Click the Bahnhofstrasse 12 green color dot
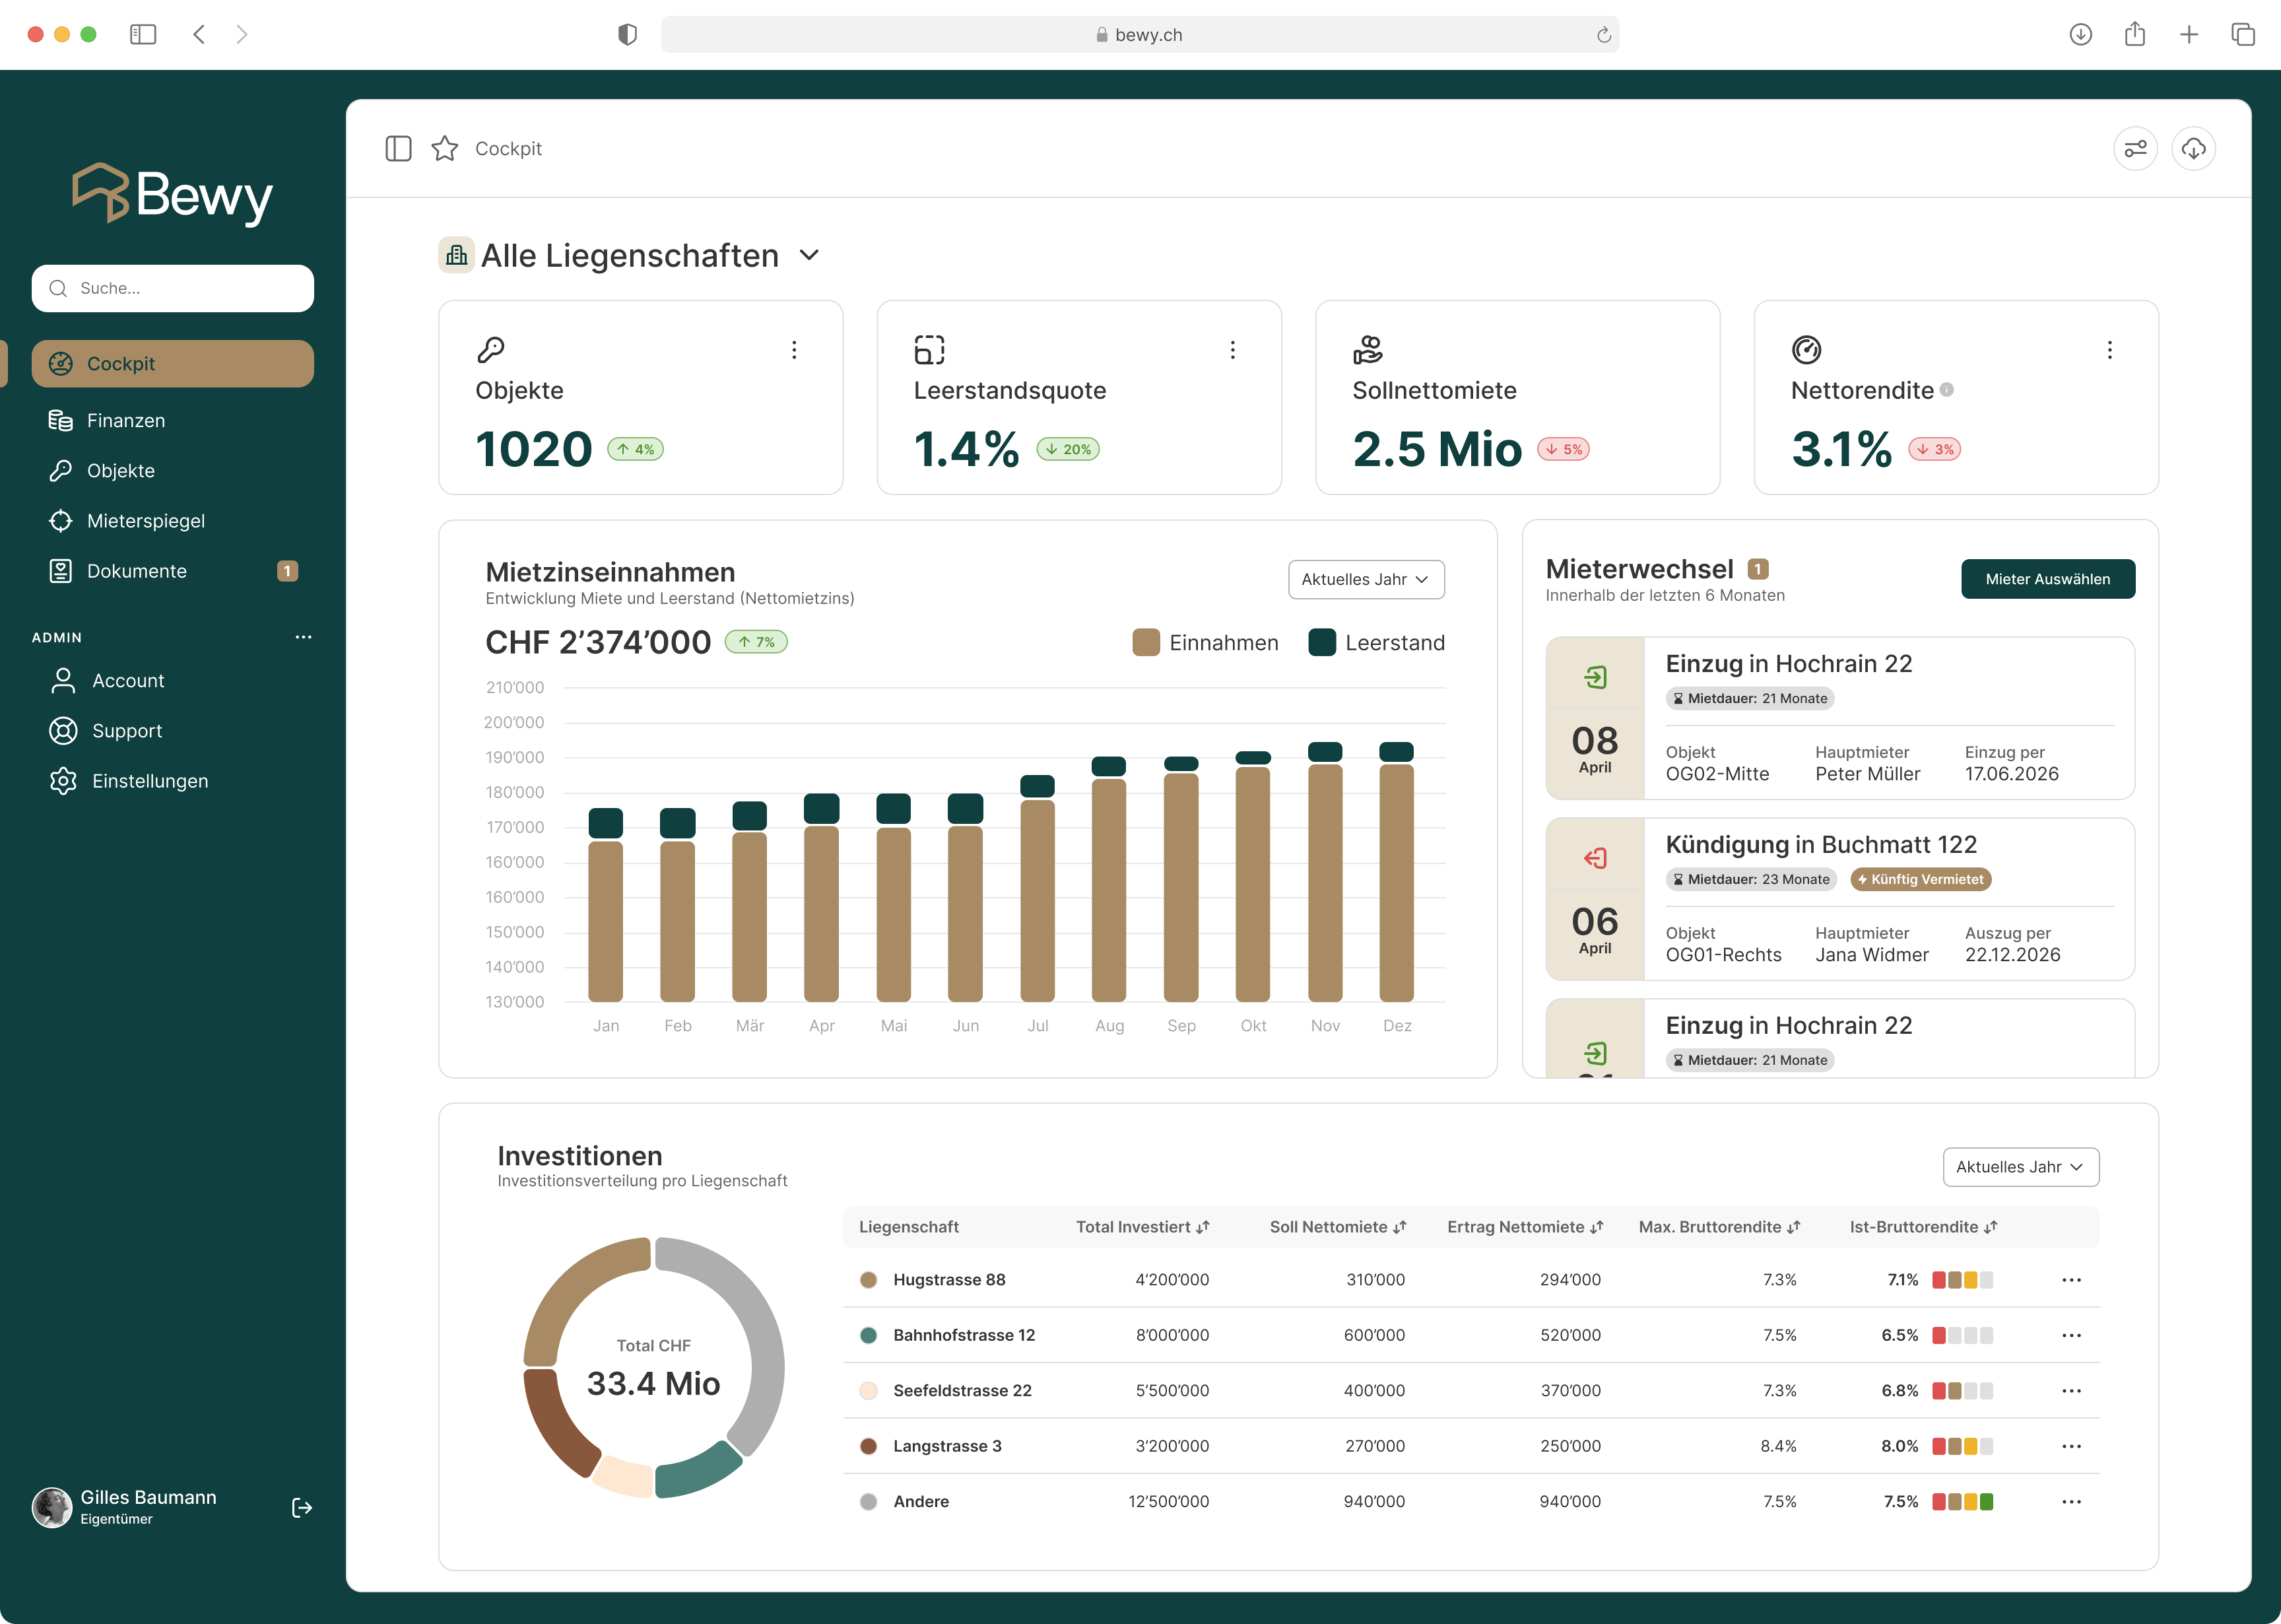This screenshot has height=1624, width=2281. tap(869, 1335)
